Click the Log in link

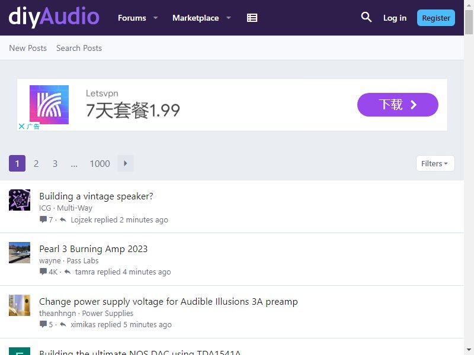395,18
